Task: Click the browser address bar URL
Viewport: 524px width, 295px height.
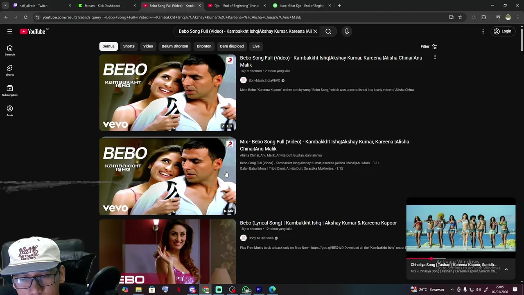Action: tap(172, 17)
